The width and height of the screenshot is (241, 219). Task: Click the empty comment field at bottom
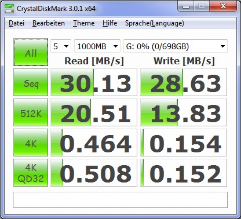click(121, 200)
